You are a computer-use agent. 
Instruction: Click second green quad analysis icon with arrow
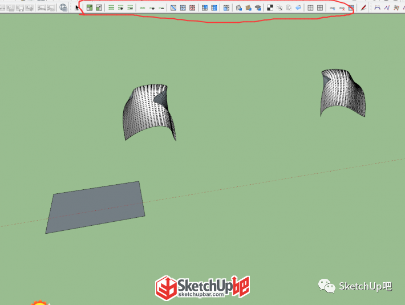click(x=99, y=8)
